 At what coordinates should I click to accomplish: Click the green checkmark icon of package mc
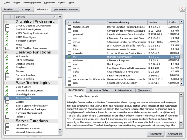pos(69,57)
